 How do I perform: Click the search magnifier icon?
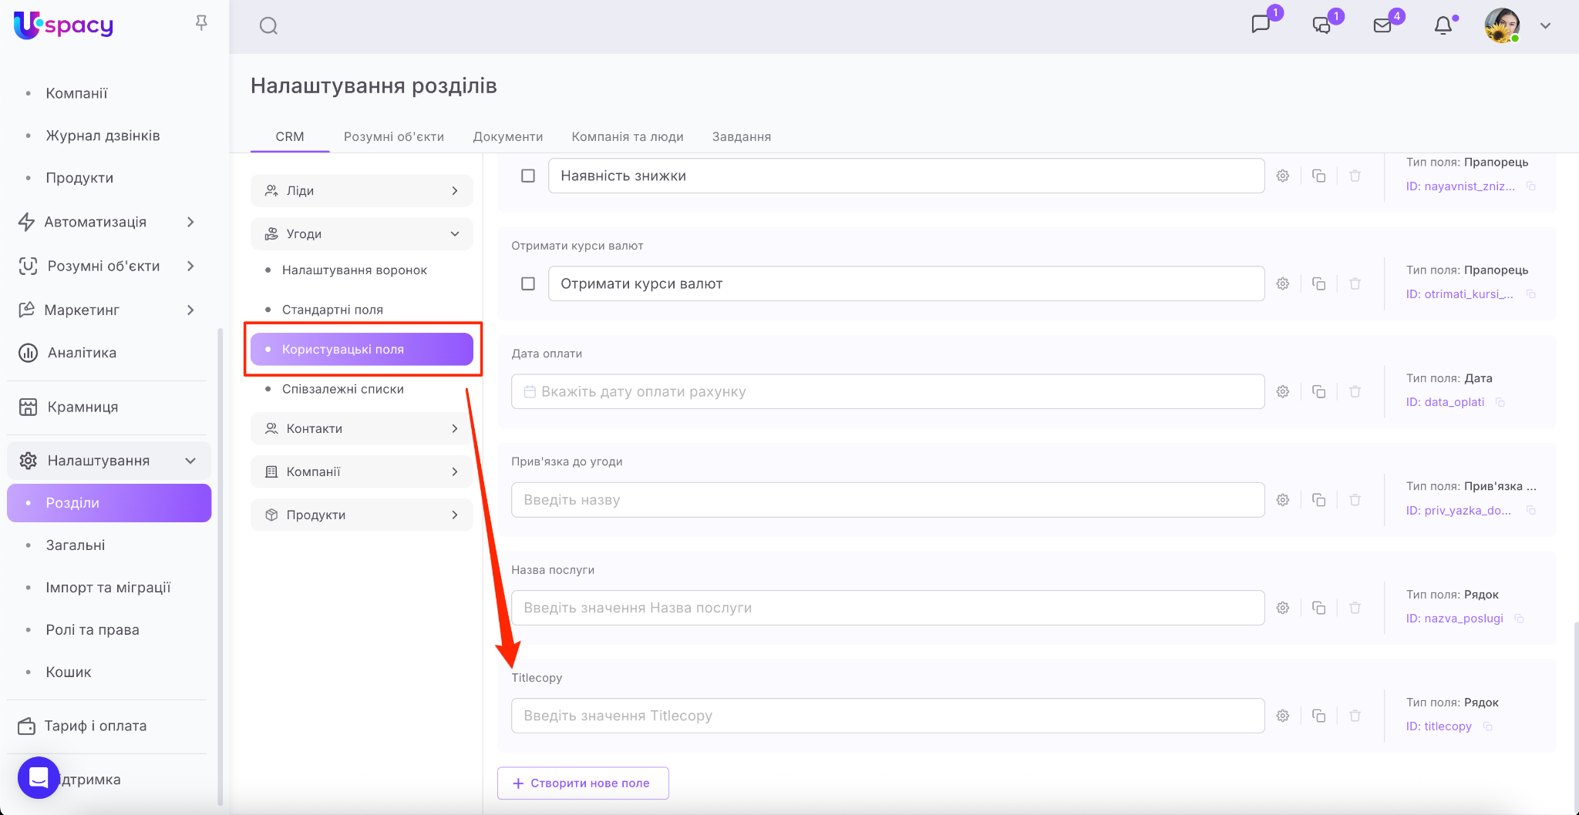tap(268, 26)
